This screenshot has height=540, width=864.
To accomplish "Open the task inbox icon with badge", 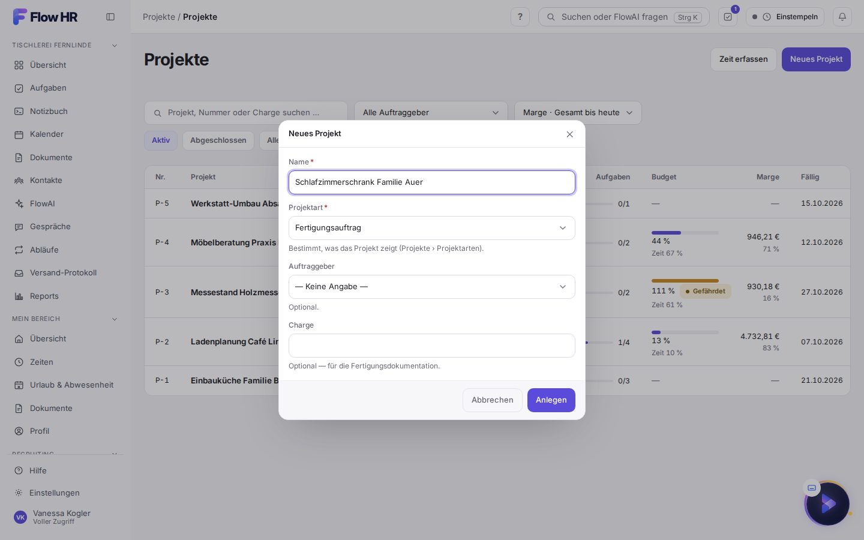I will point(728,17).
